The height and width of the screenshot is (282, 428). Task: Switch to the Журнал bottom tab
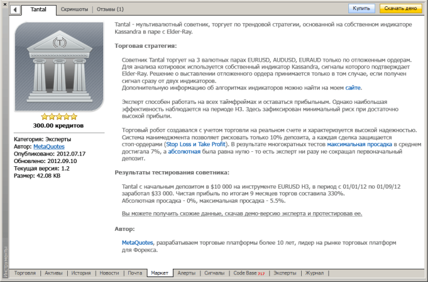tap(314, 273)
